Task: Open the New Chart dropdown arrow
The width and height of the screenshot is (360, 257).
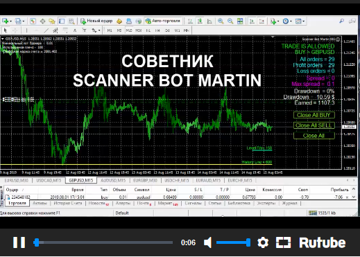Action: point(10,21)
